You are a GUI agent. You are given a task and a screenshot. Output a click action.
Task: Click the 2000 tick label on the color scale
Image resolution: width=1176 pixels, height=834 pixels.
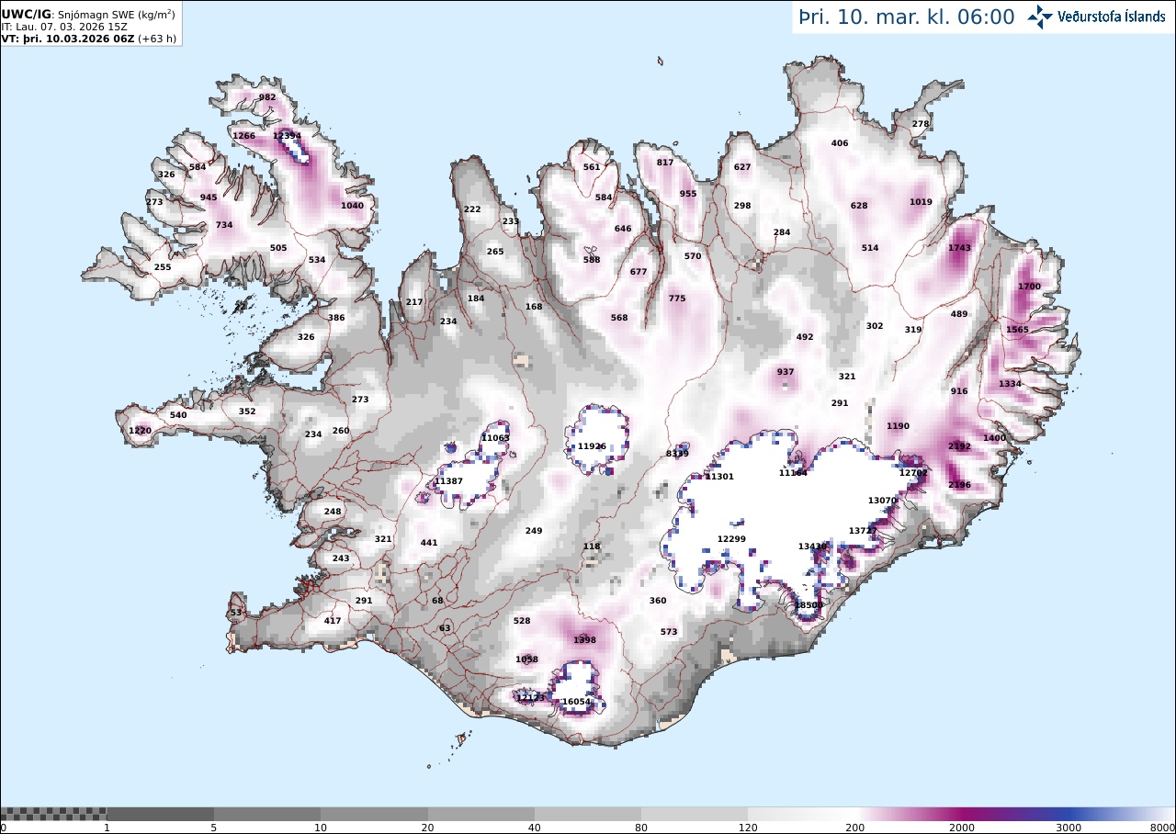(962, 828)
